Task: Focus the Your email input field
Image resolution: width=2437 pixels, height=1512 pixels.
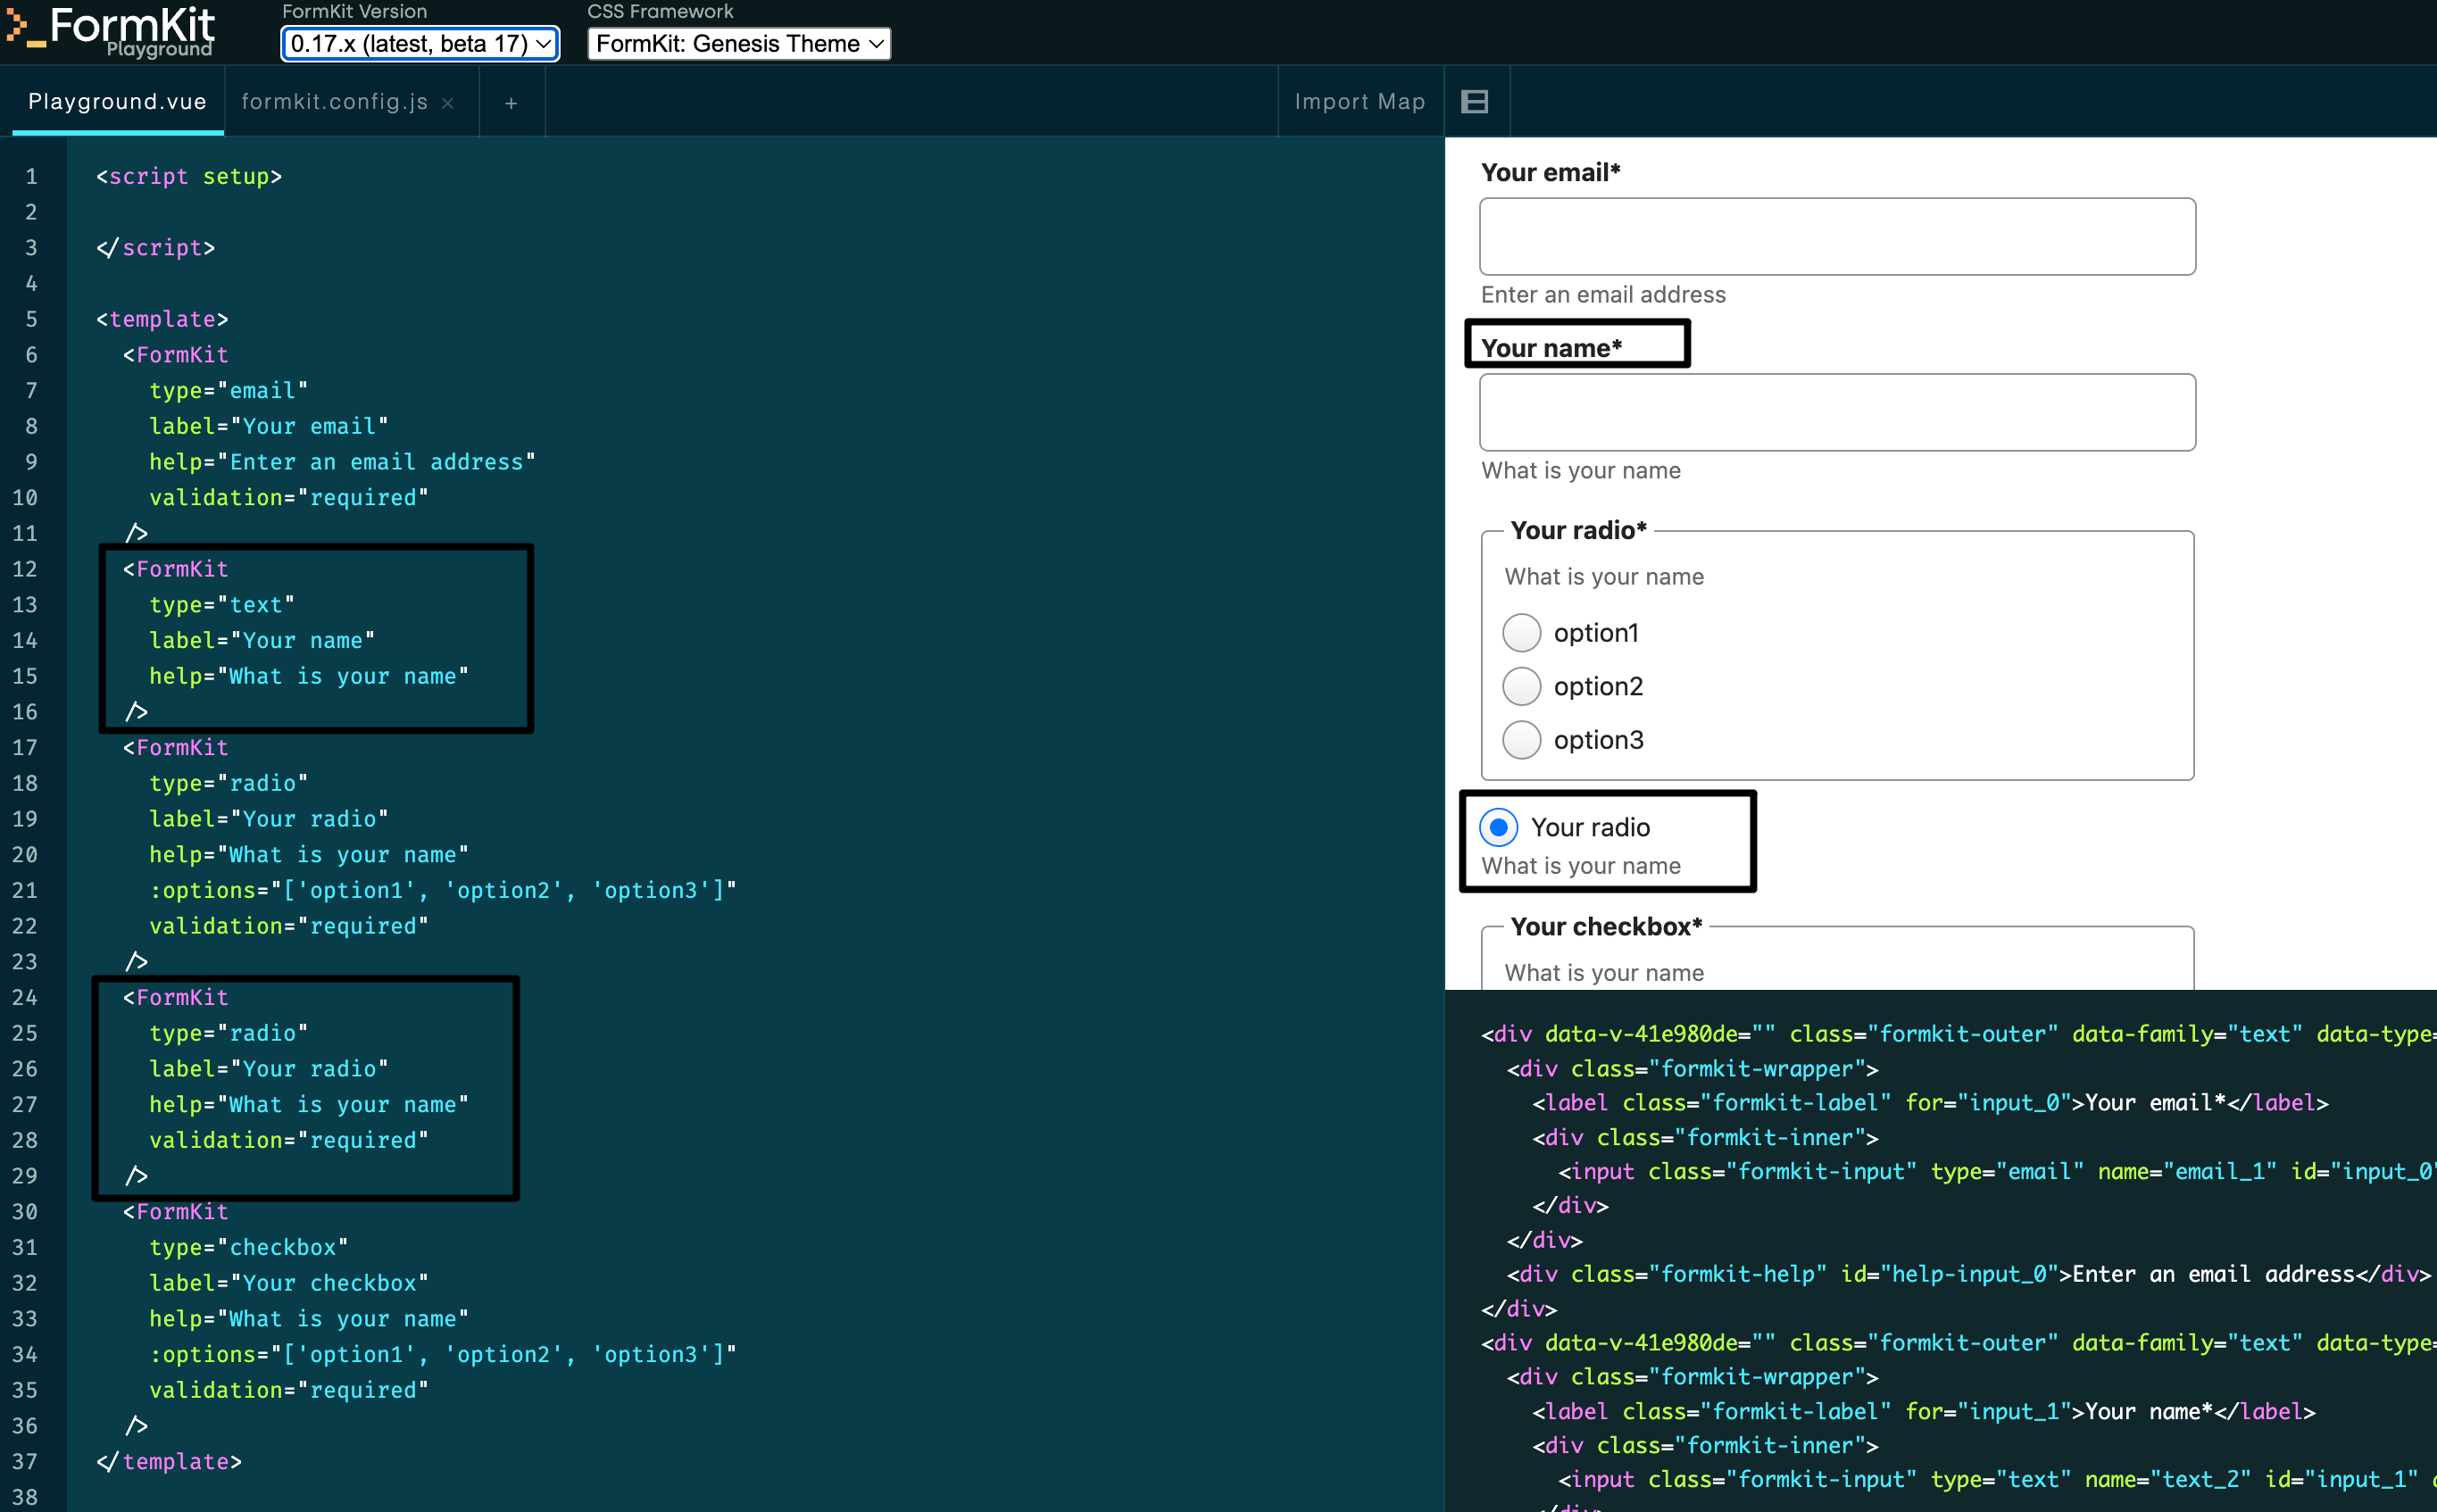Action: tap(1836, 236)
